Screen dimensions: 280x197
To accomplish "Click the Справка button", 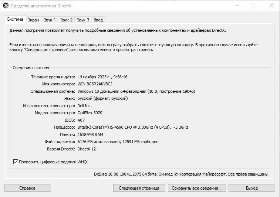I will point(27,188).
